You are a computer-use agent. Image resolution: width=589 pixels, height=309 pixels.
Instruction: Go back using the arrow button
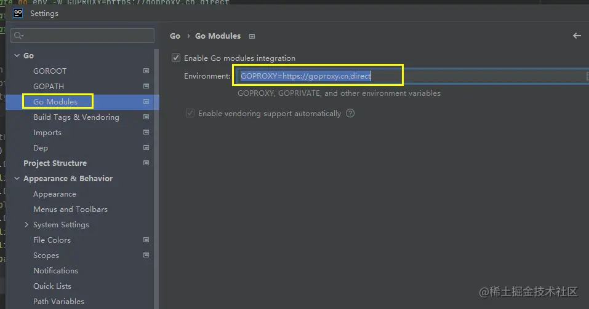click(x=577, y=36)
